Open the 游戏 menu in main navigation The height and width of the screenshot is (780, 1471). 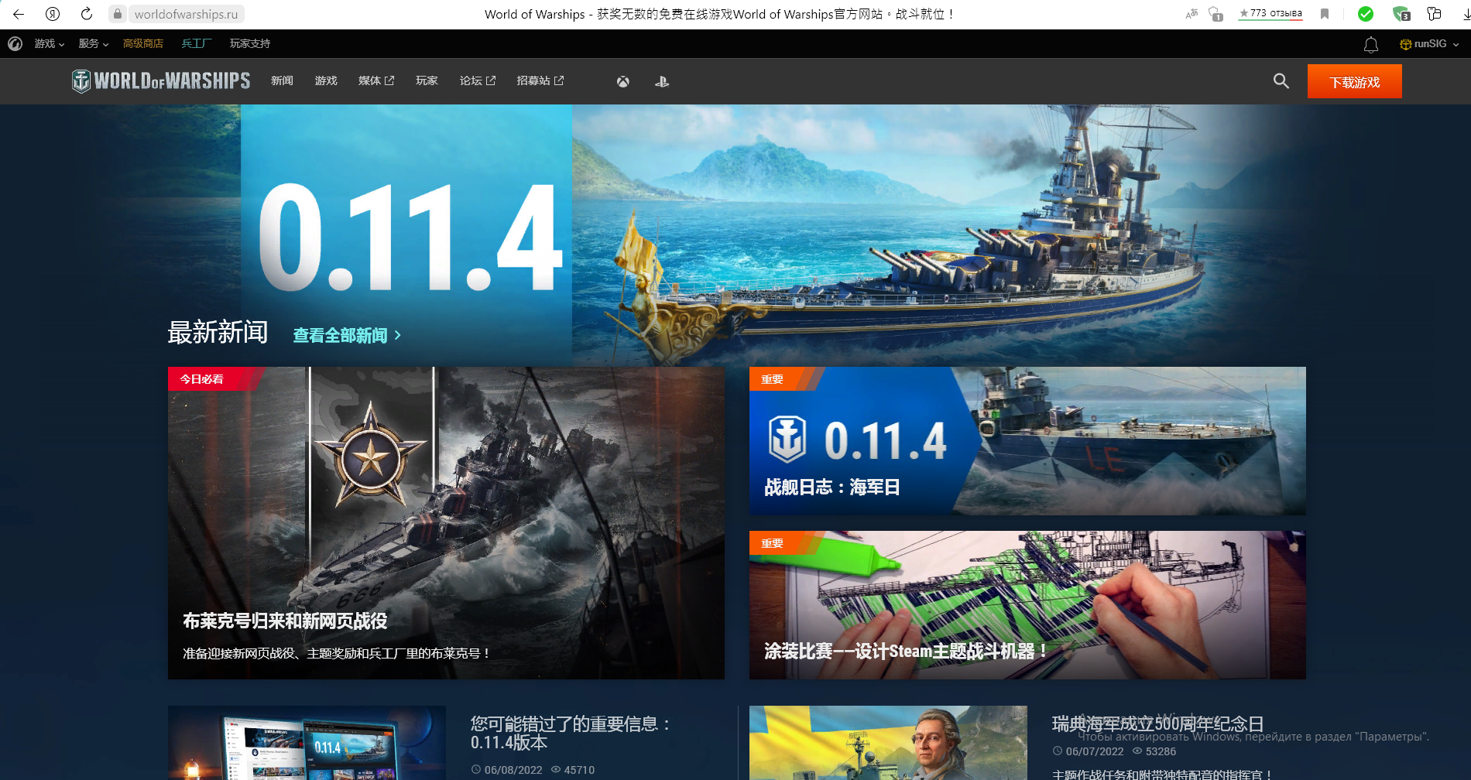click(x=326, y=80)
